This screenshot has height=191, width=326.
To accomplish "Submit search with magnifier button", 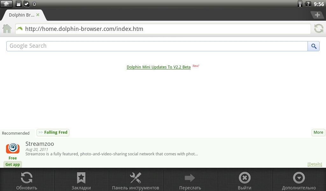I will [x=314, y=46].
